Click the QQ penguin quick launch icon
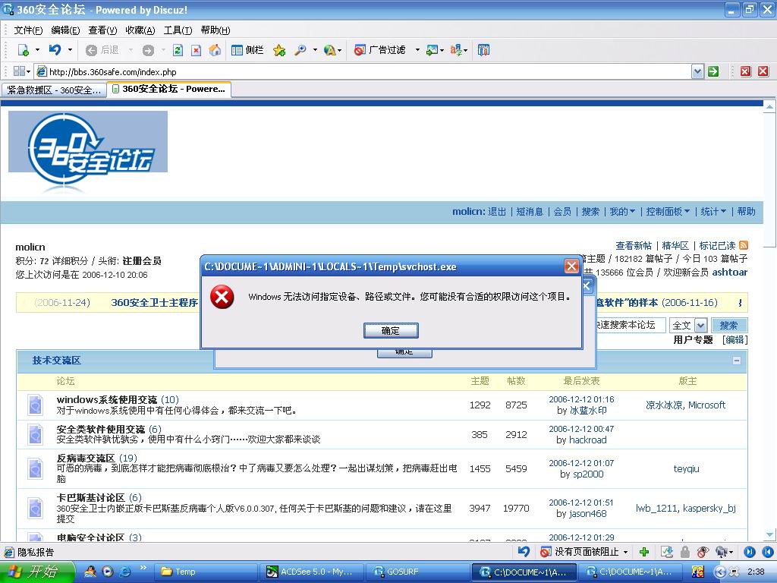 (x=90, y=572)
